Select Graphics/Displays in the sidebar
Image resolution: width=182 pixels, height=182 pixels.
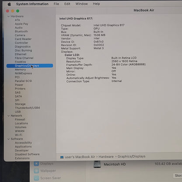click(30, 66)
